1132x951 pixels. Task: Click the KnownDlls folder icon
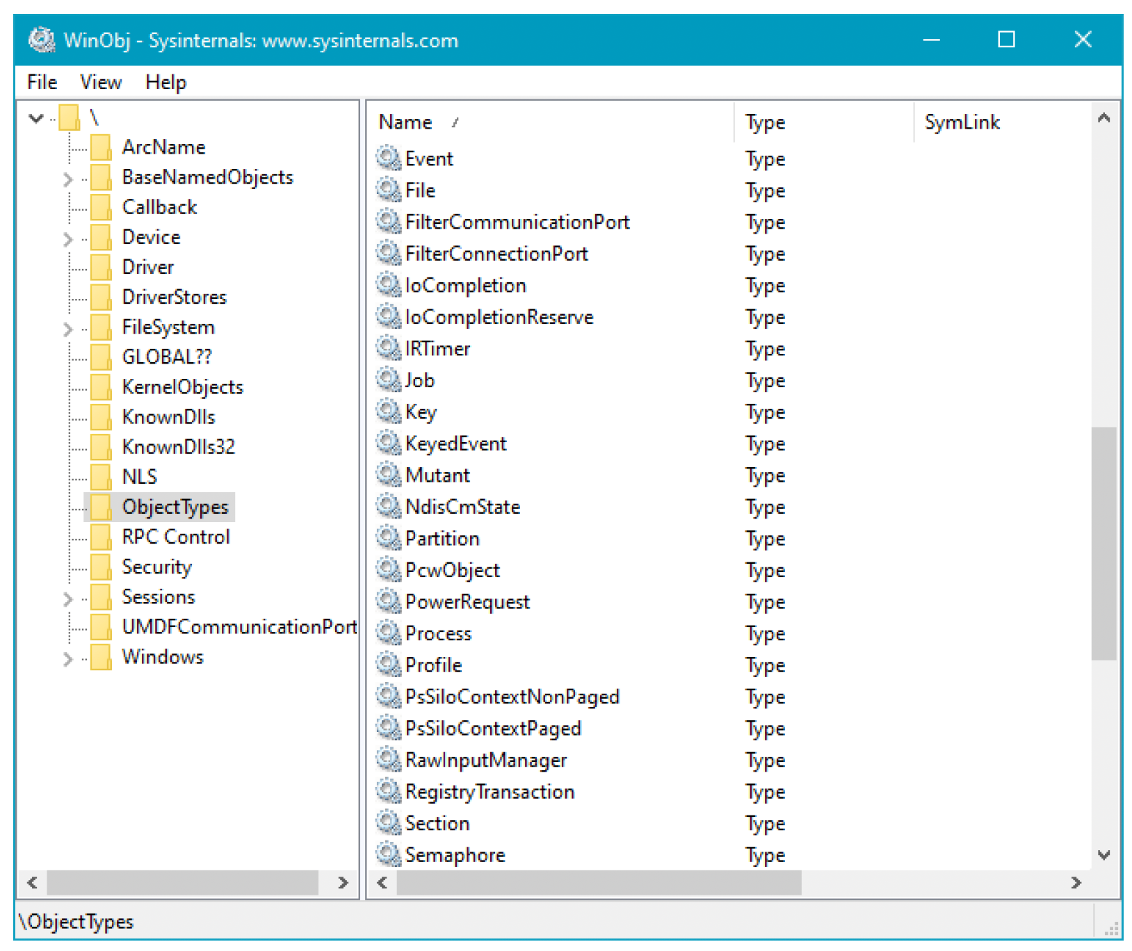tap(101, 416)
